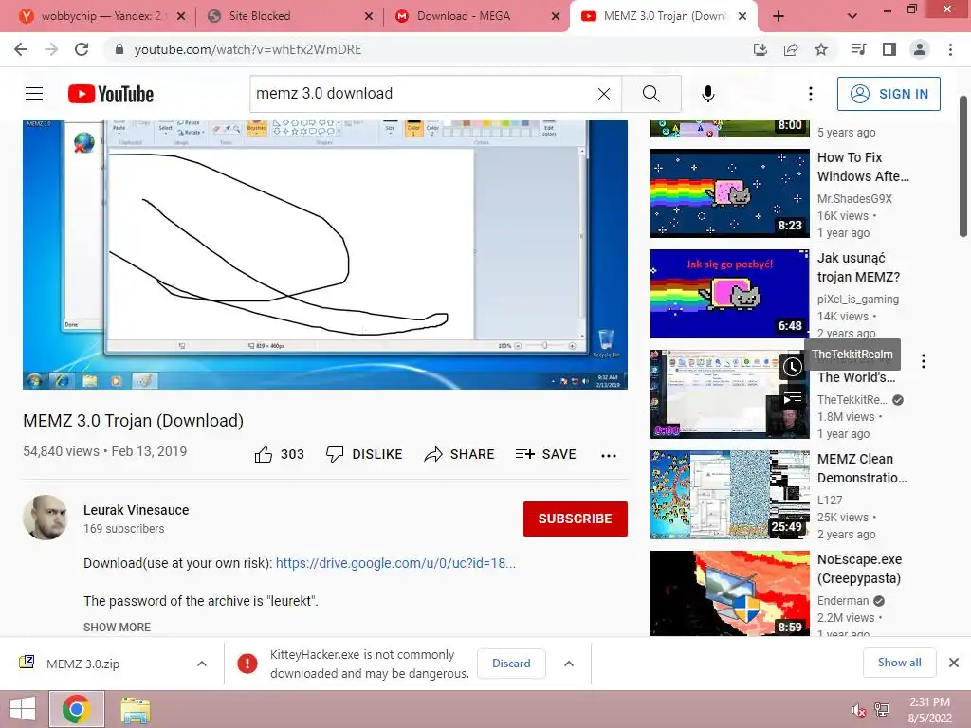Switch to the Site Blocked tab
Image resolution: width=971 pixels, height=728 pixels.
[291, 16]
